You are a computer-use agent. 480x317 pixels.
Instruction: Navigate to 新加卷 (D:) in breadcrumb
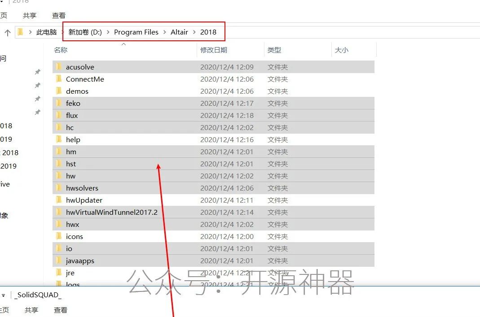[x=85, y=32]
